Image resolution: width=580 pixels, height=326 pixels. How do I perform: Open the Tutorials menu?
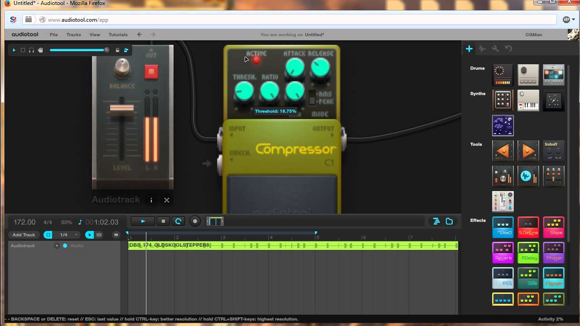point(118,34)
